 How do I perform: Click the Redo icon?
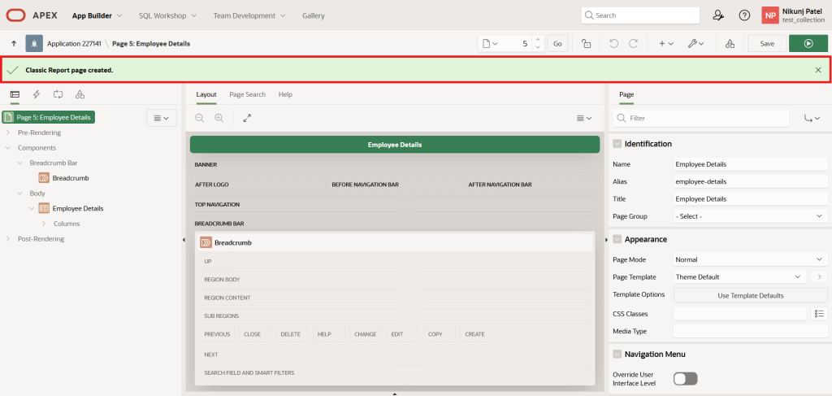[633, 44]
